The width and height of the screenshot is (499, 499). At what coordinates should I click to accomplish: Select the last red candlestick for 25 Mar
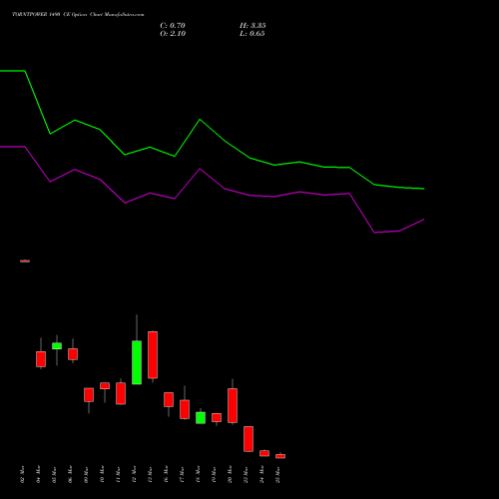coord(280,456)
